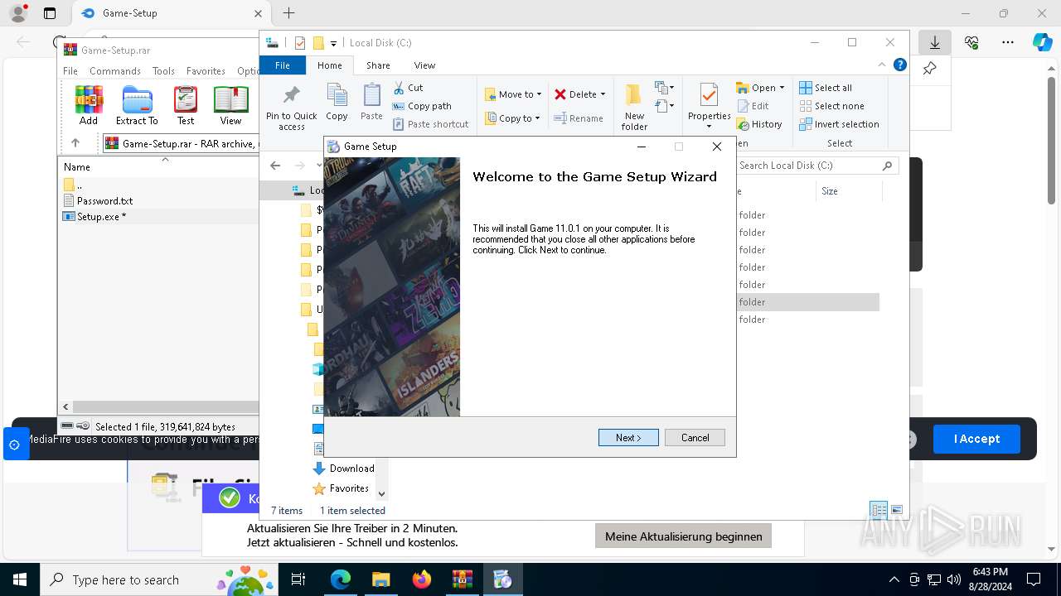Click Paste shortcut in Explorer ribbon
1061x596 pixels.
(431, 124)
